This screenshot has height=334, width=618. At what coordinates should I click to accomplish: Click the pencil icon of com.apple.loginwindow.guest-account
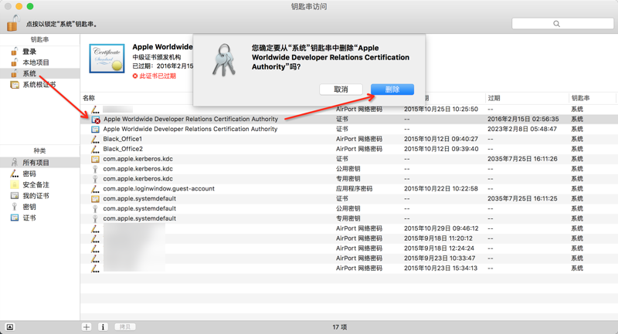click(95, 189)
